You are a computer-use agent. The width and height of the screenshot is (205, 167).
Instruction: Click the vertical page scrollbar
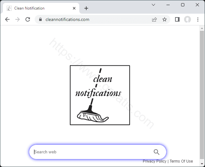point(202,95)
